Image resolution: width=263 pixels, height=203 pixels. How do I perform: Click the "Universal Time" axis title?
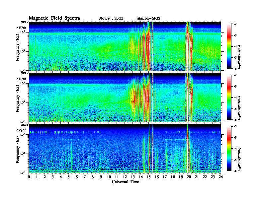click(125, 182)
